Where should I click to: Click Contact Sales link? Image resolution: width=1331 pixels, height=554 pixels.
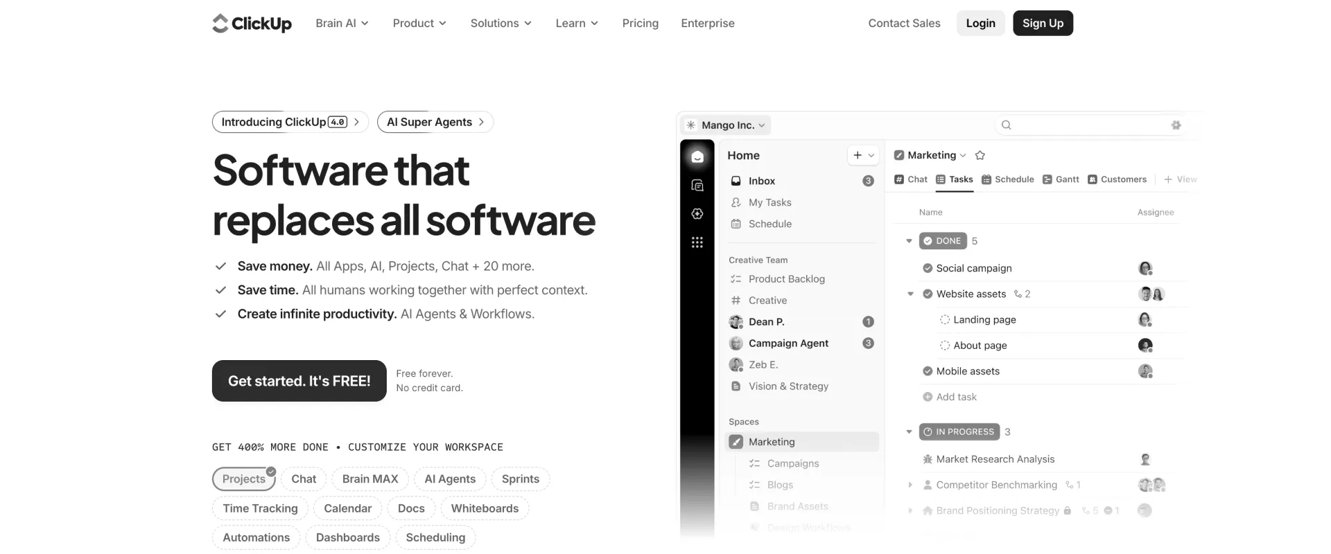pos(904,23)
